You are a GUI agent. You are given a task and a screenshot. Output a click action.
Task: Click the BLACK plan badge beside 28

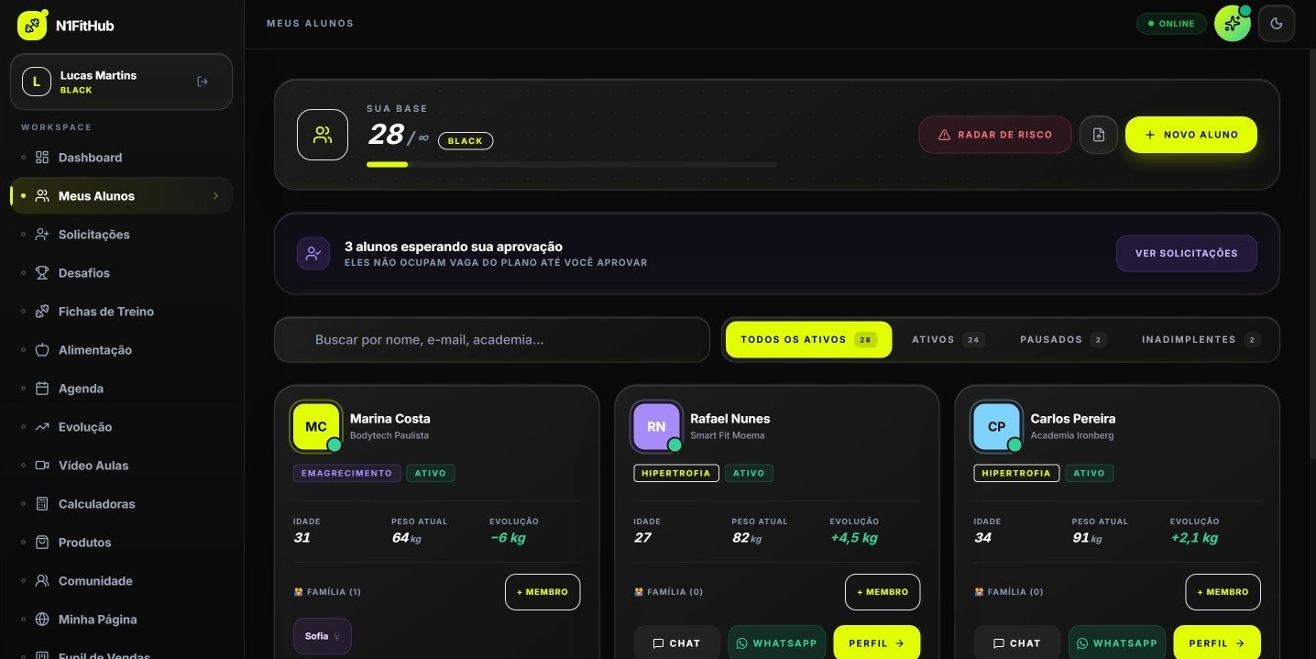coord(466,141)
